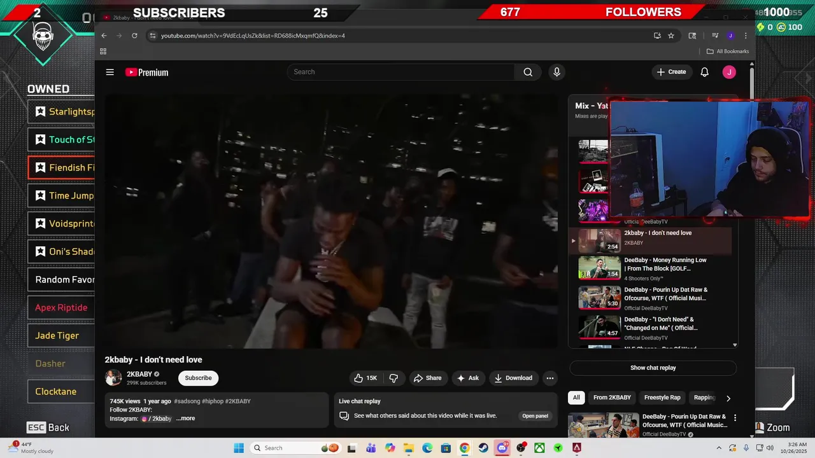The image size is (815, 458).
Task: Start voice search with the microphone icon
Action: pos(556,72)
